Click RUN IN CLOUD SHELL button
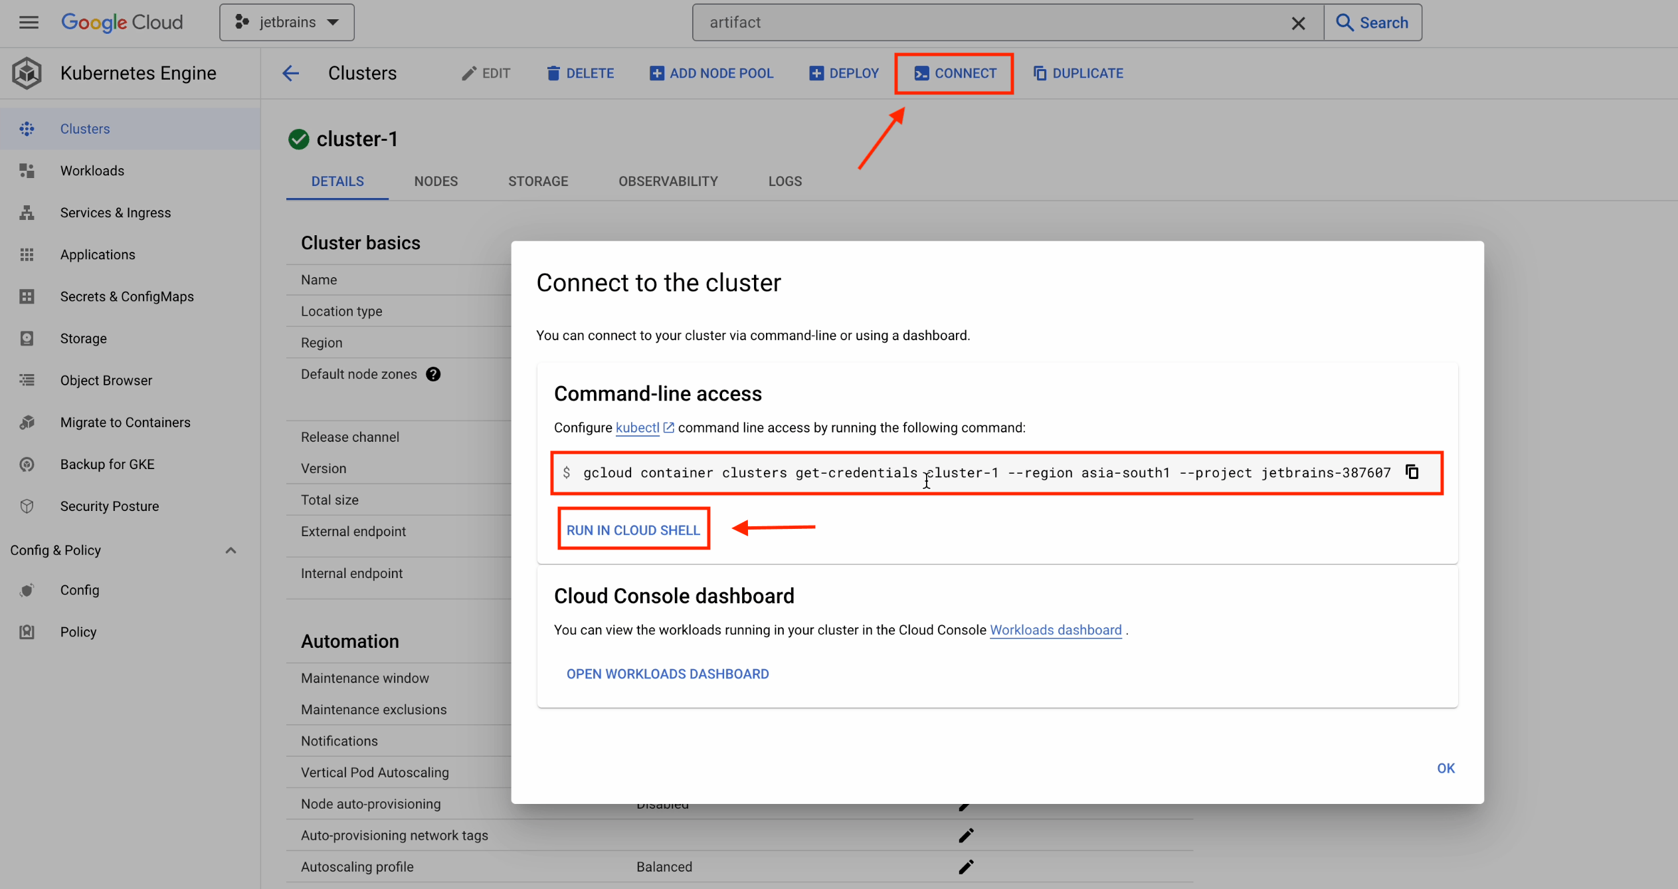Viewport: 1678px width, 889px height. coord(633,530)
